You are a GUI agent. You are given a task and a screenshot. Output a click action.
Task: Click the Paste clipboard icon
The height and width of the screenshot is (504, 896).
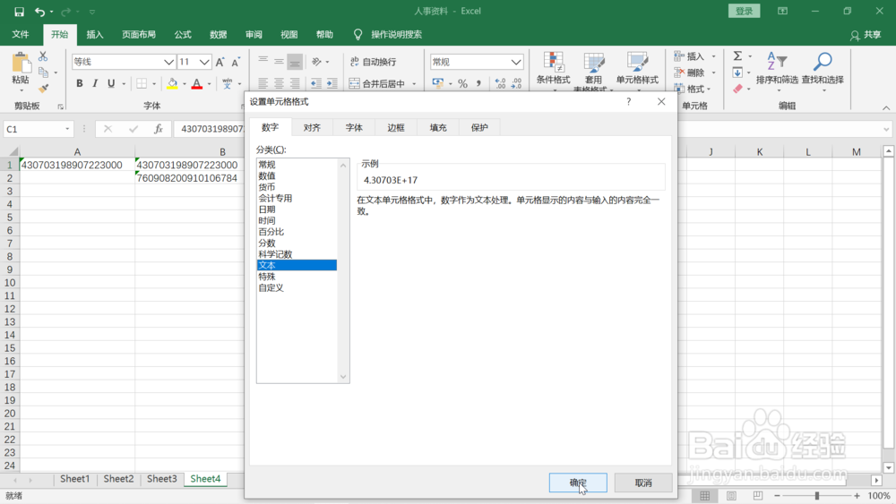[x=21, y=64]
